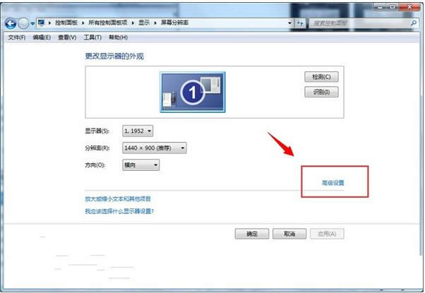
Task: Open the 工具(T) menu
Action: click(92, 37)
